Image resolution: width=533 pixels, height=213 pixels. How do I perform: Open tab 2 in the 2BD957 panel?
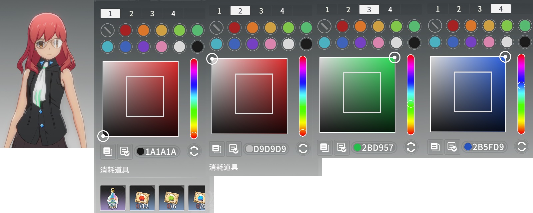pyautogui.click(x=348, y=10)
